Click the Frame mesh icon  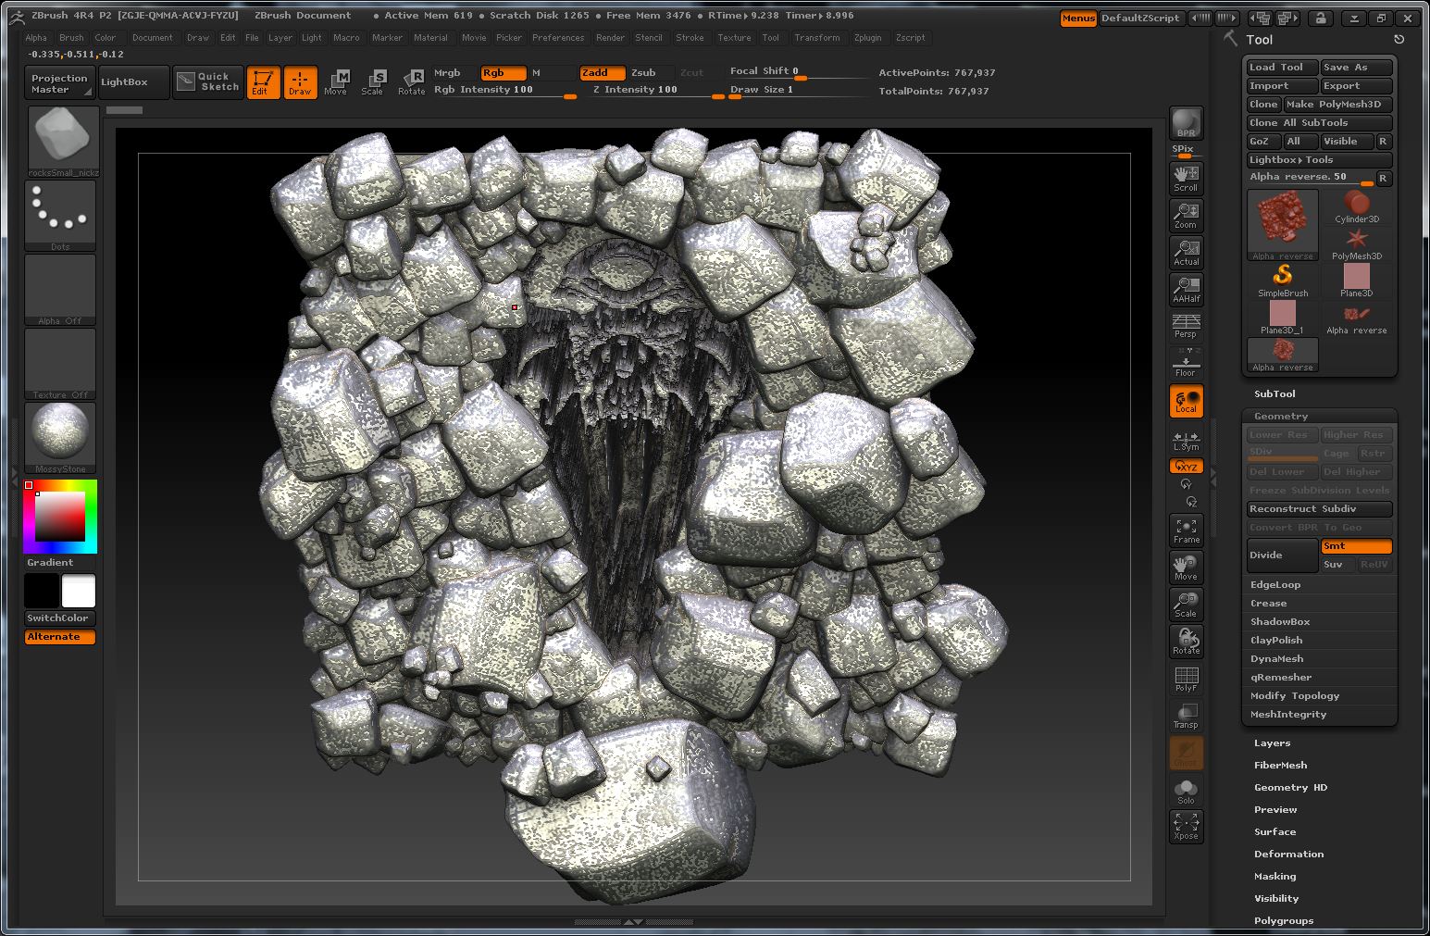(x=1186, y=530)
